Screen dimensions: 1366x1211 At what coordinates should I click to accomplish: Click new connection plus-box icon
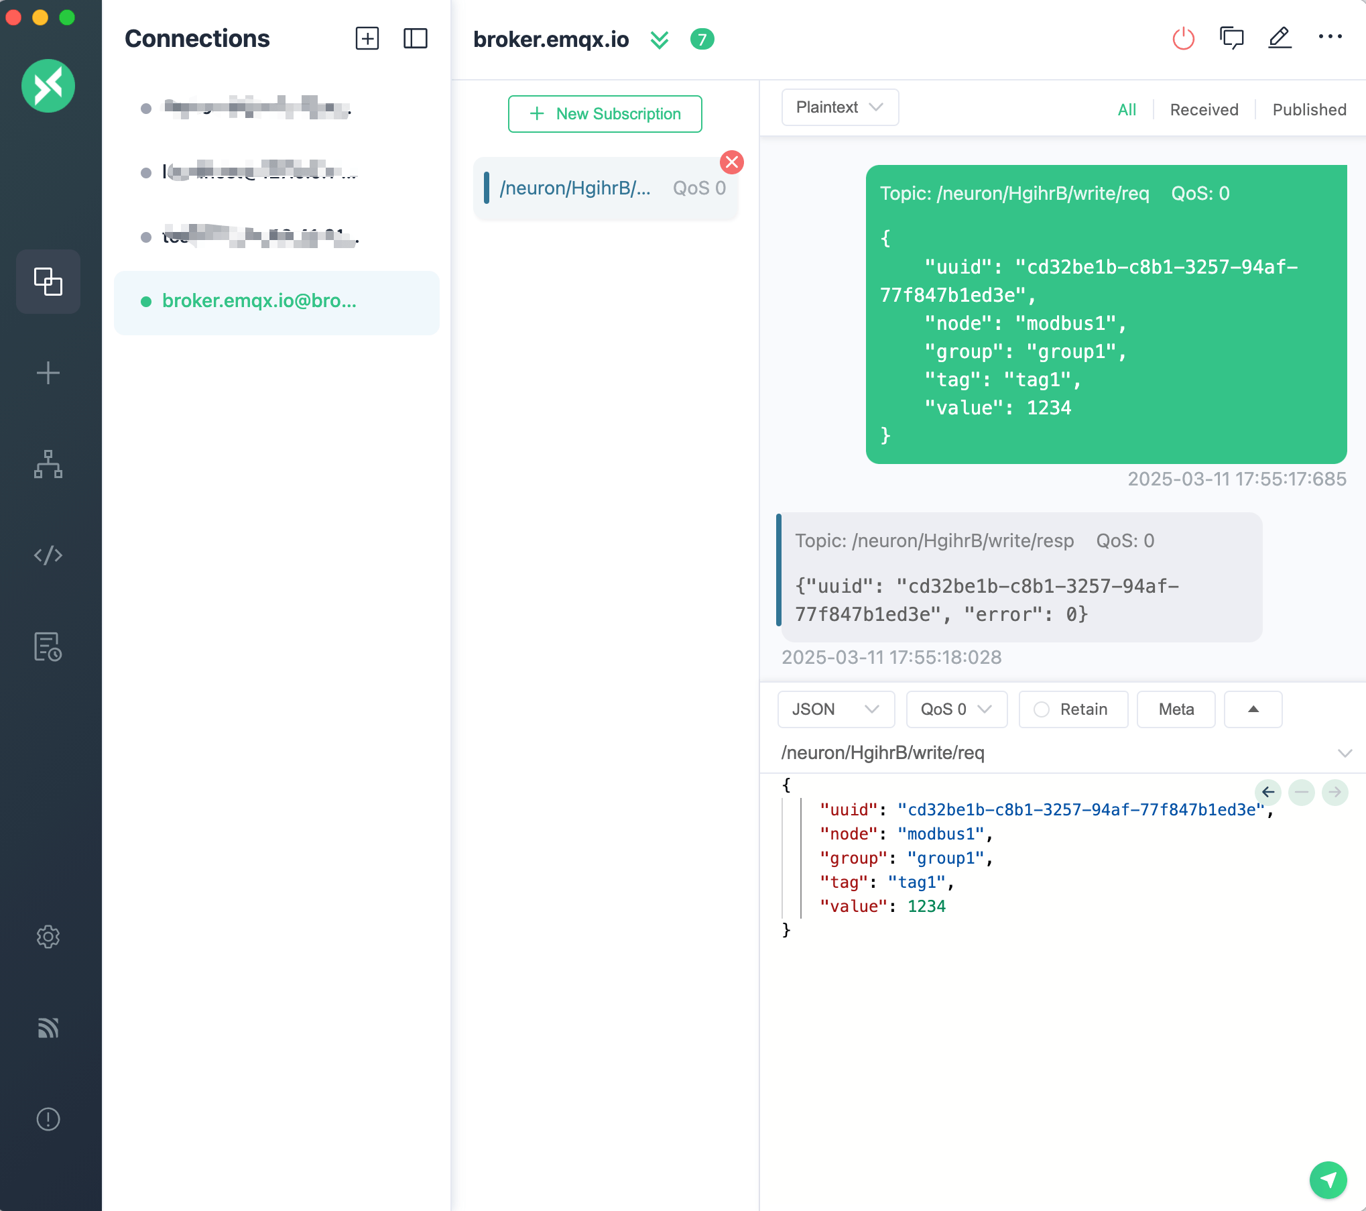(367, 39)
